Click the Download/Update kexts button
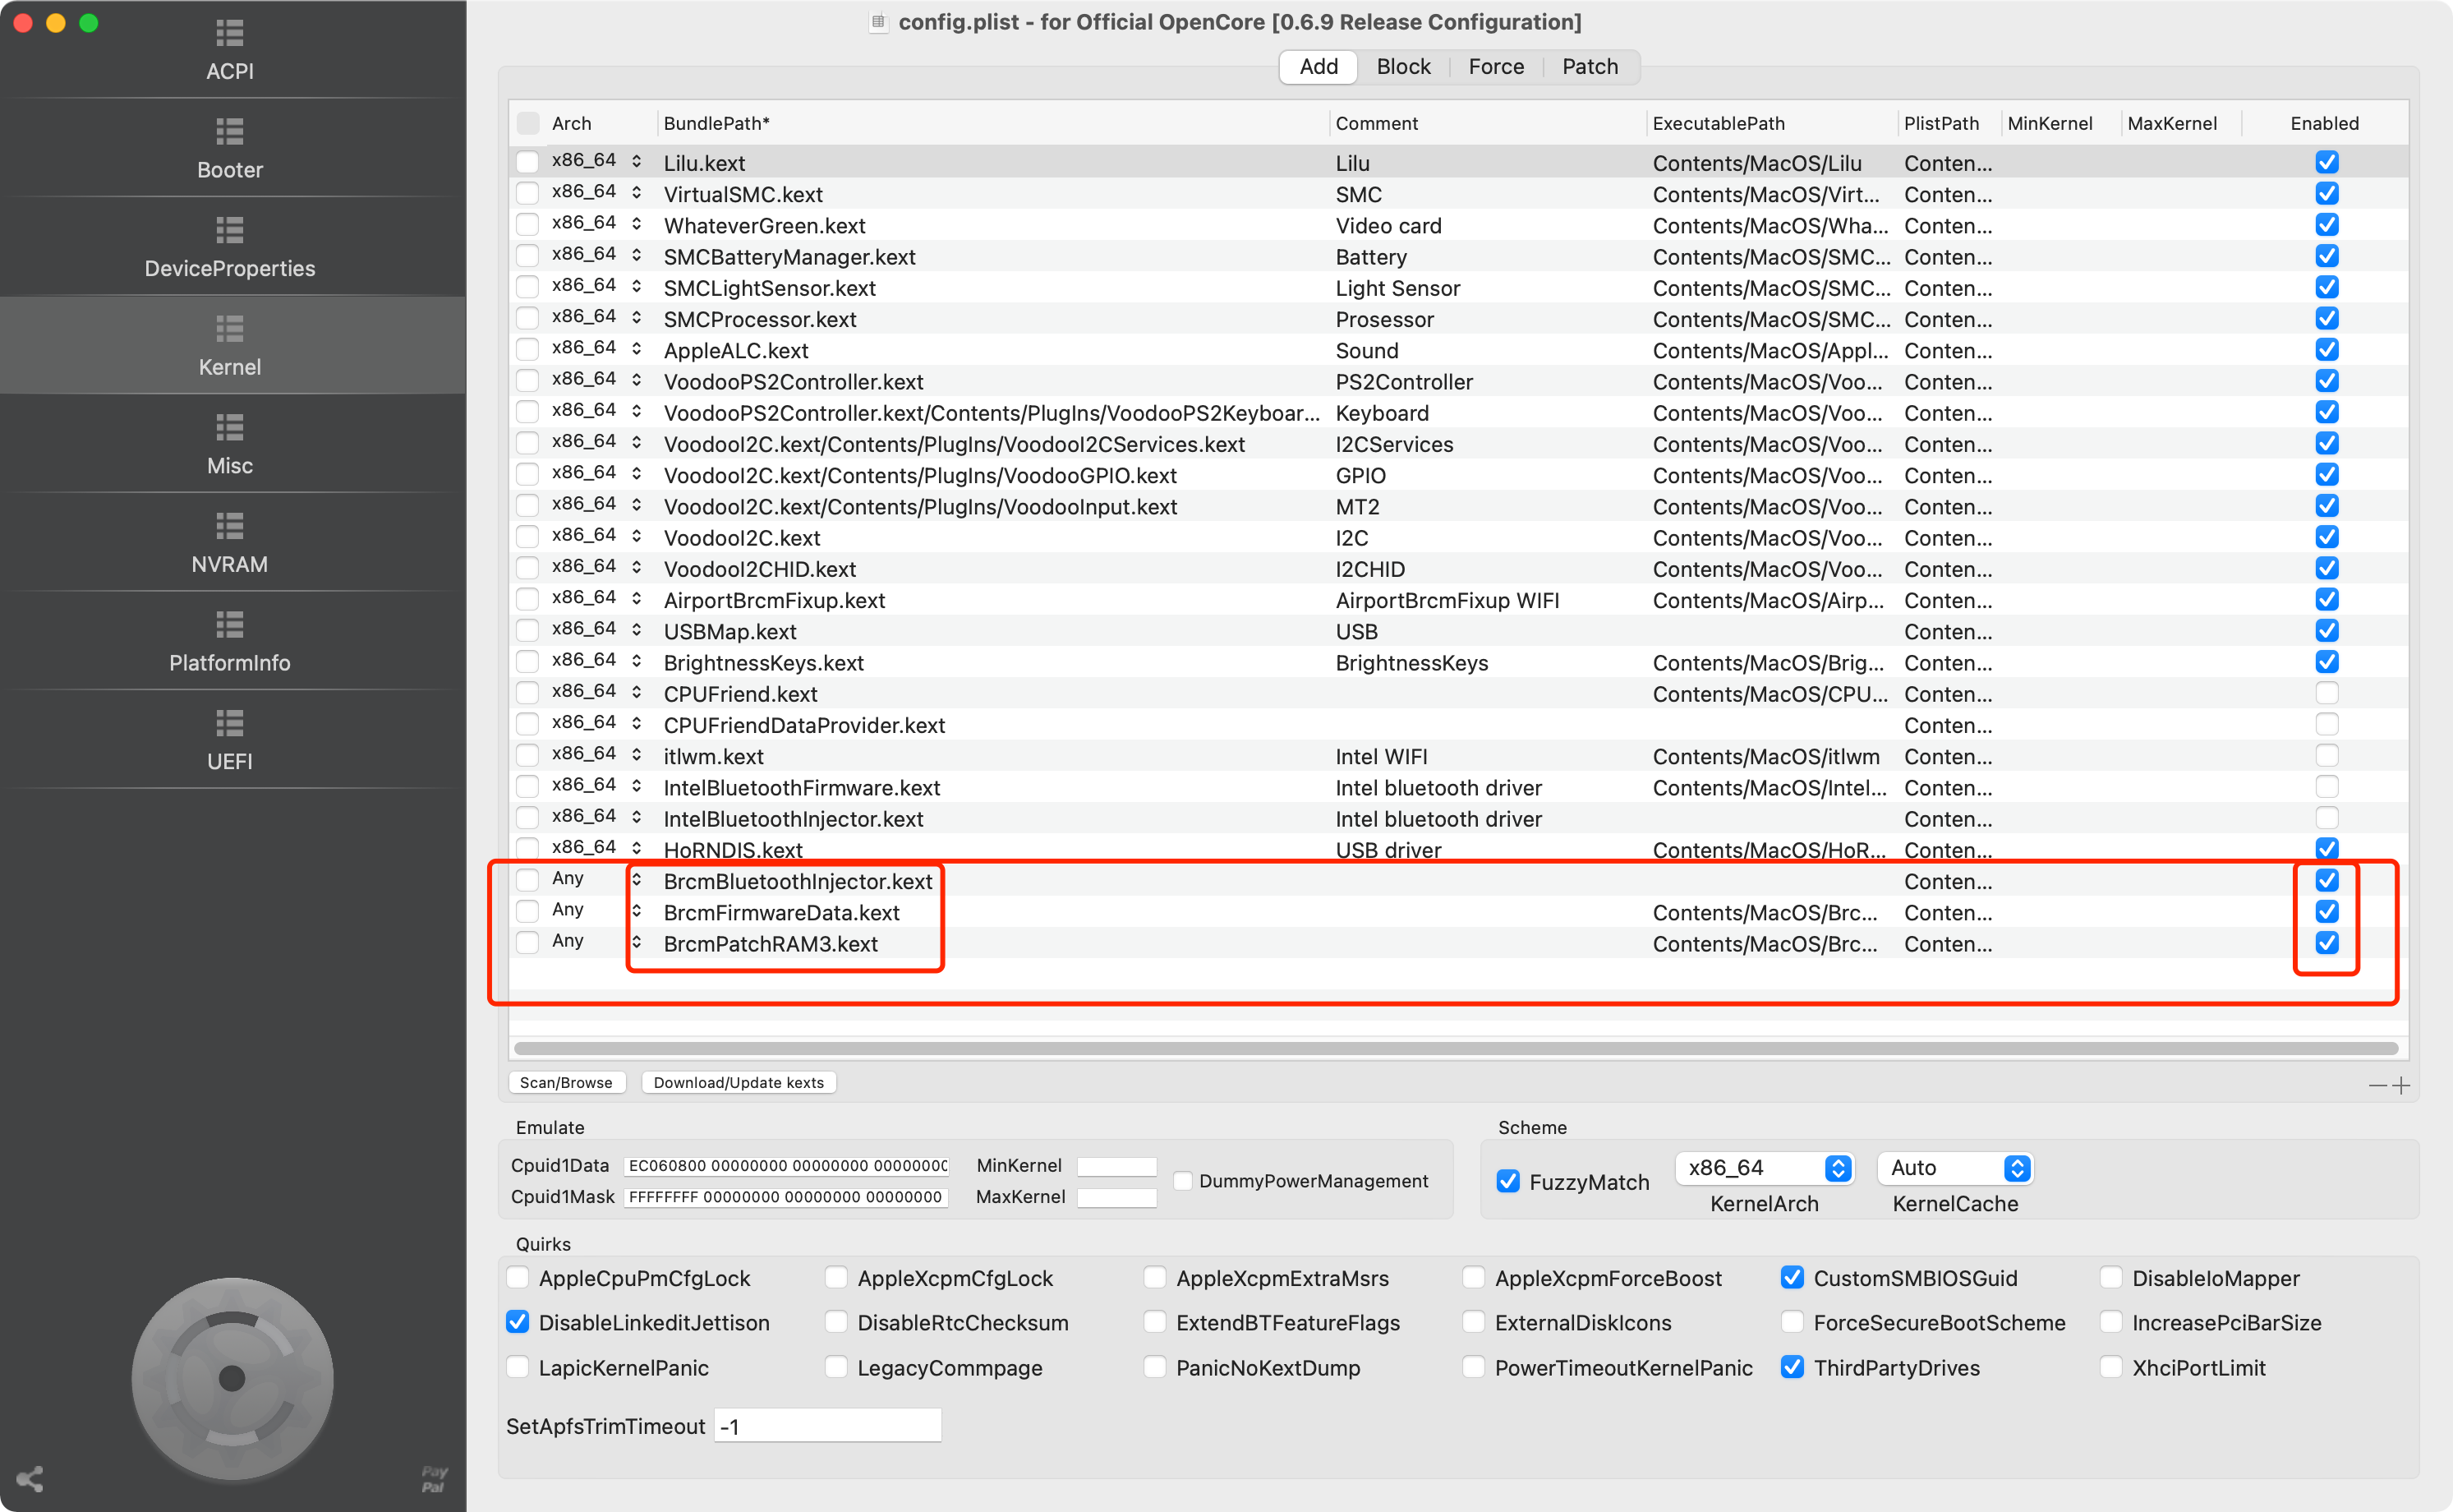2453x1512 pixels. tap(739, 1082)
